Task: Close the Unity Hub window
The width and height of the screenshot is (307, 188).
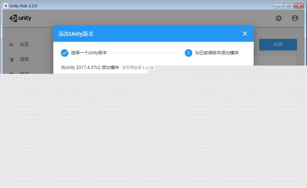Action: (x=299, y=6)
